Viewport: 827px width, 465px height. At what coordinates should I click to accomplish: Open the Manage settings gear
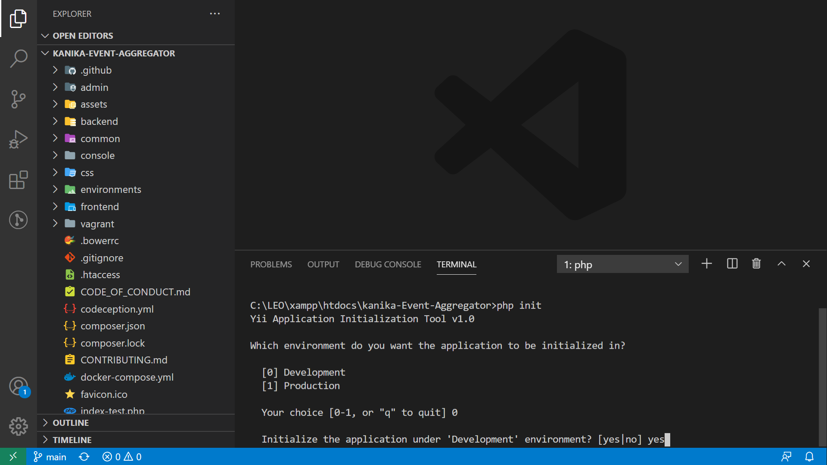[x=18, y=426]
